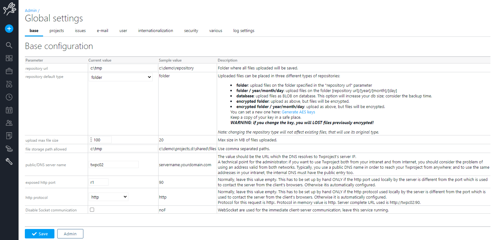Click the Admin breadcrumb link
This screenshot has width=498, height=240.
click(31, 11)
